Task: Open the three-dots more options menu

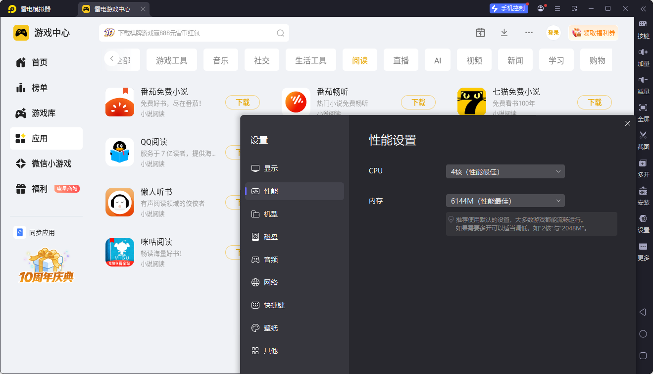Action: (x=529, y=33)
